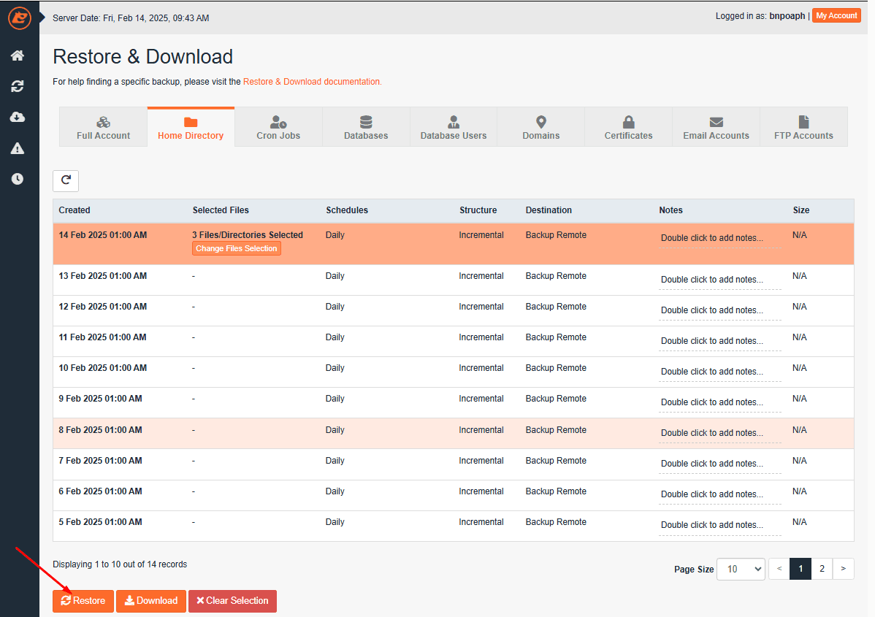Click the sidebar clock queue icon
This screenshot has width=875, height=617.
coord(18,179)
